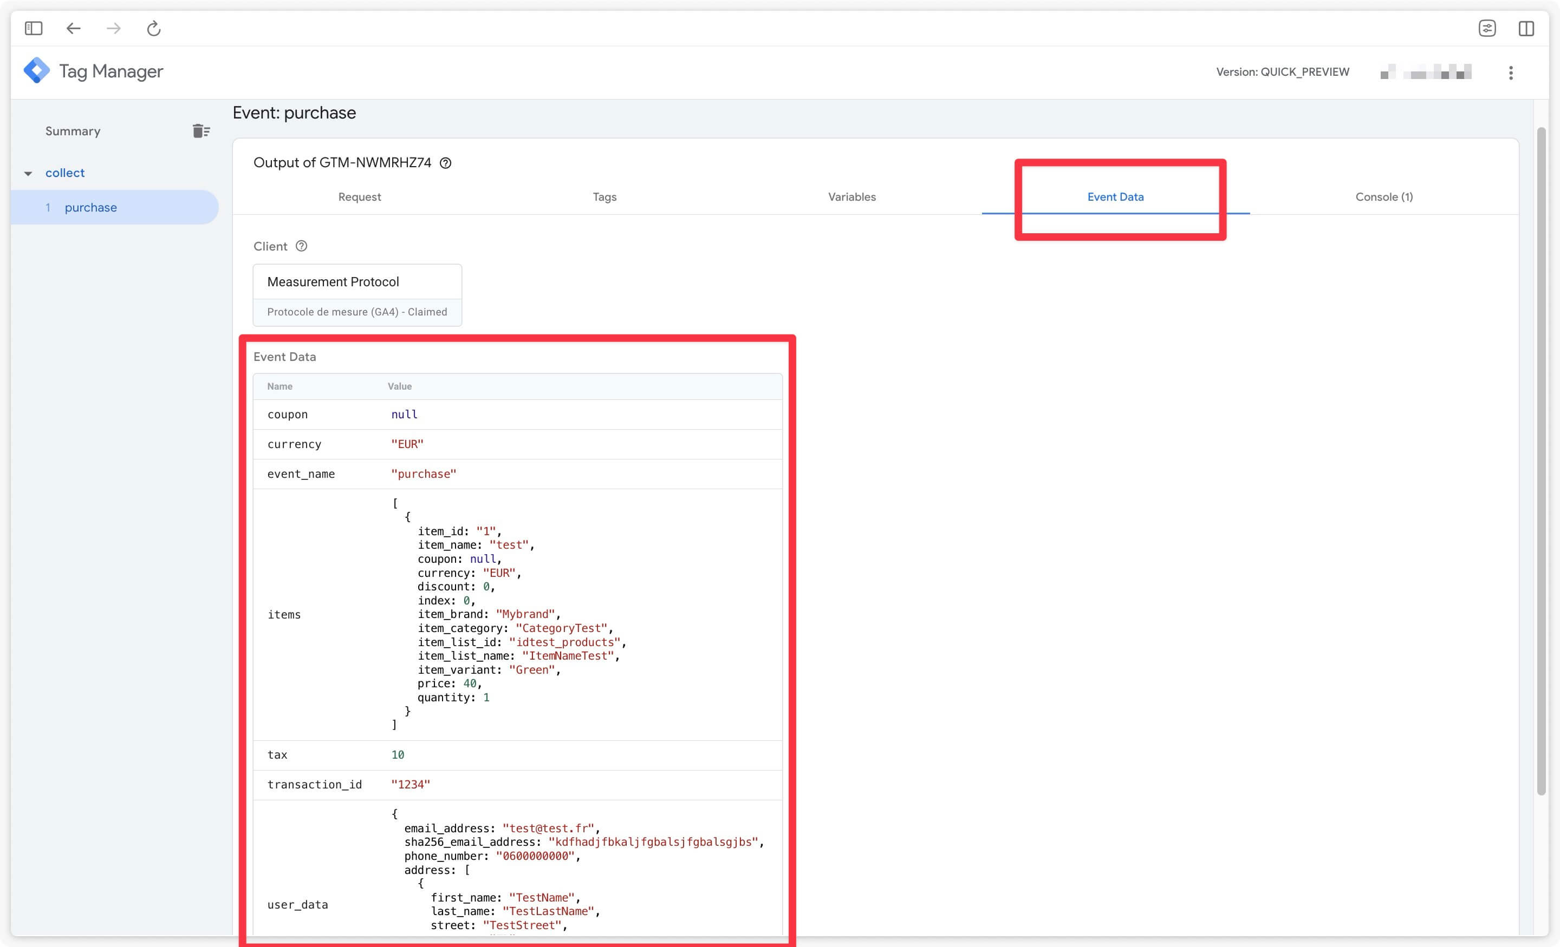
Task: Click the quantity: 1 line
Action: click(453, 697)
